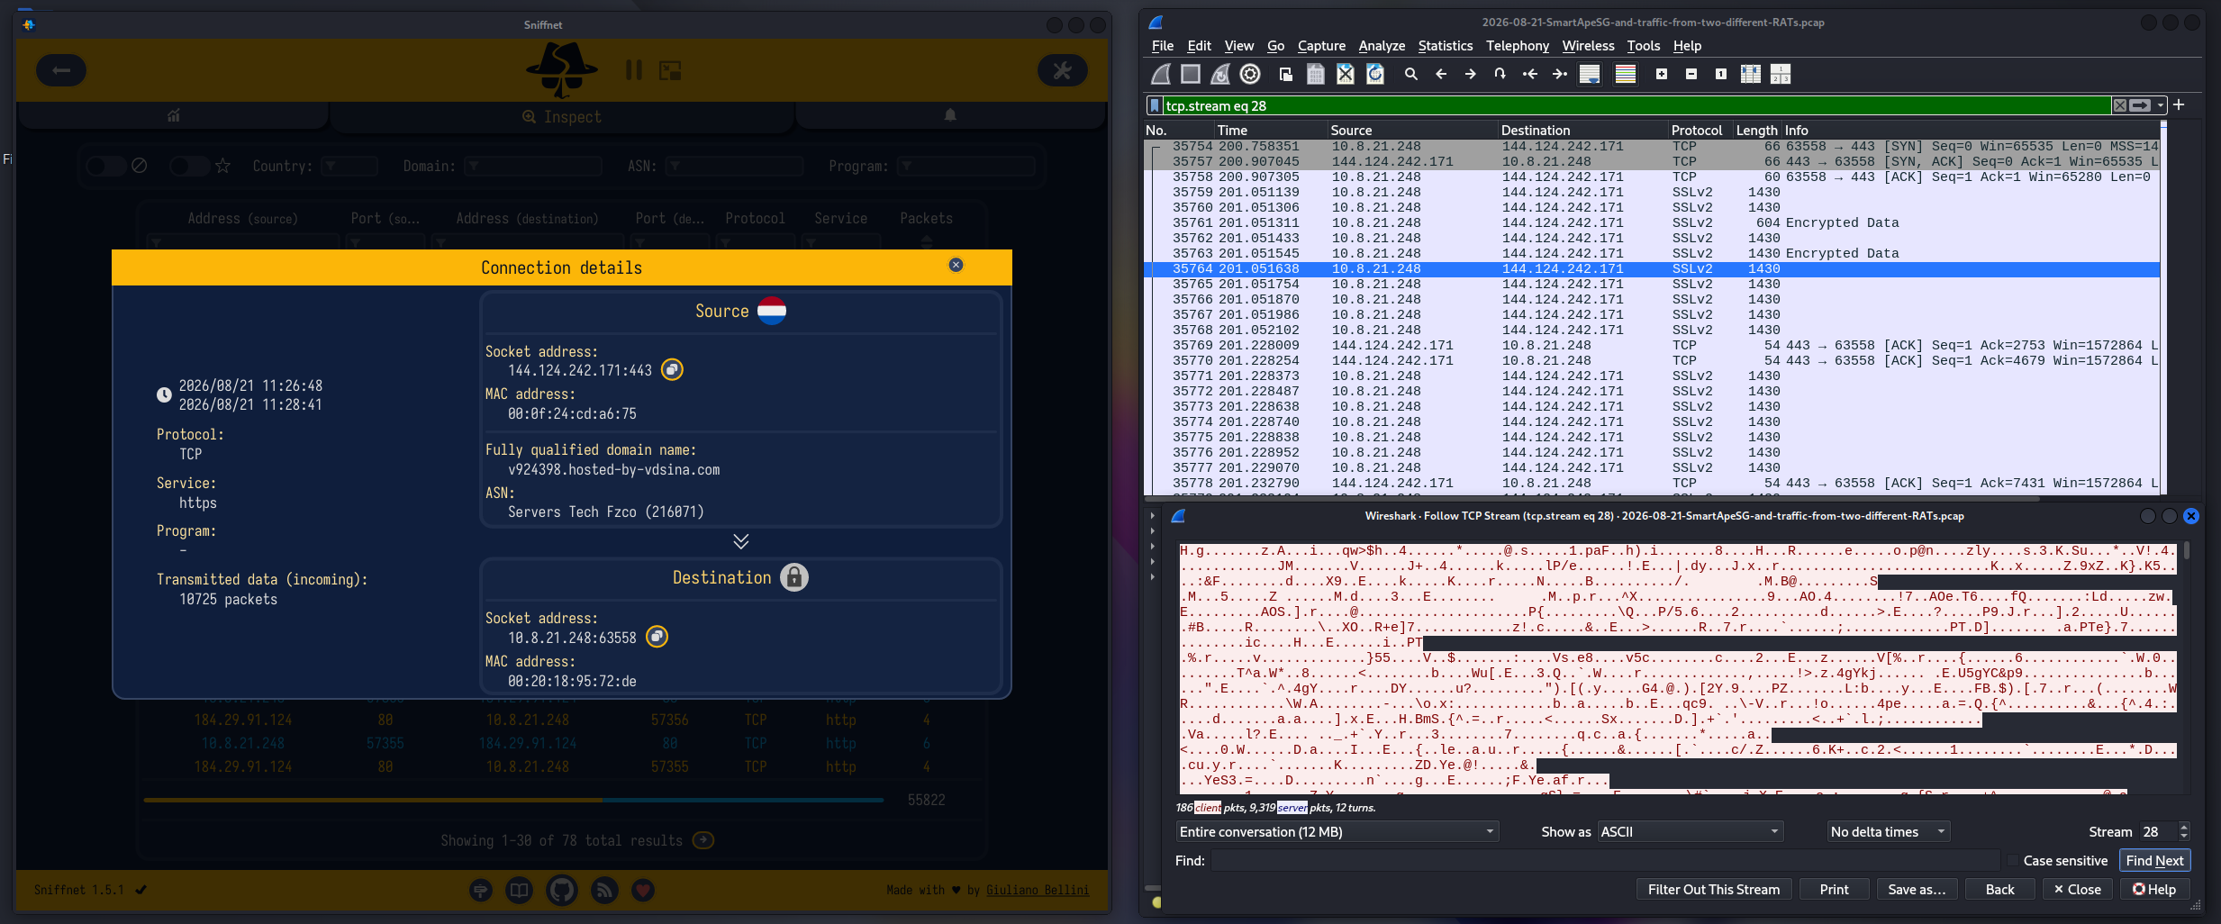Viewport: 2221px width, 924px height.
Task: Restart the current capture in Wireshark toolbar
Action: point(1220,75)
